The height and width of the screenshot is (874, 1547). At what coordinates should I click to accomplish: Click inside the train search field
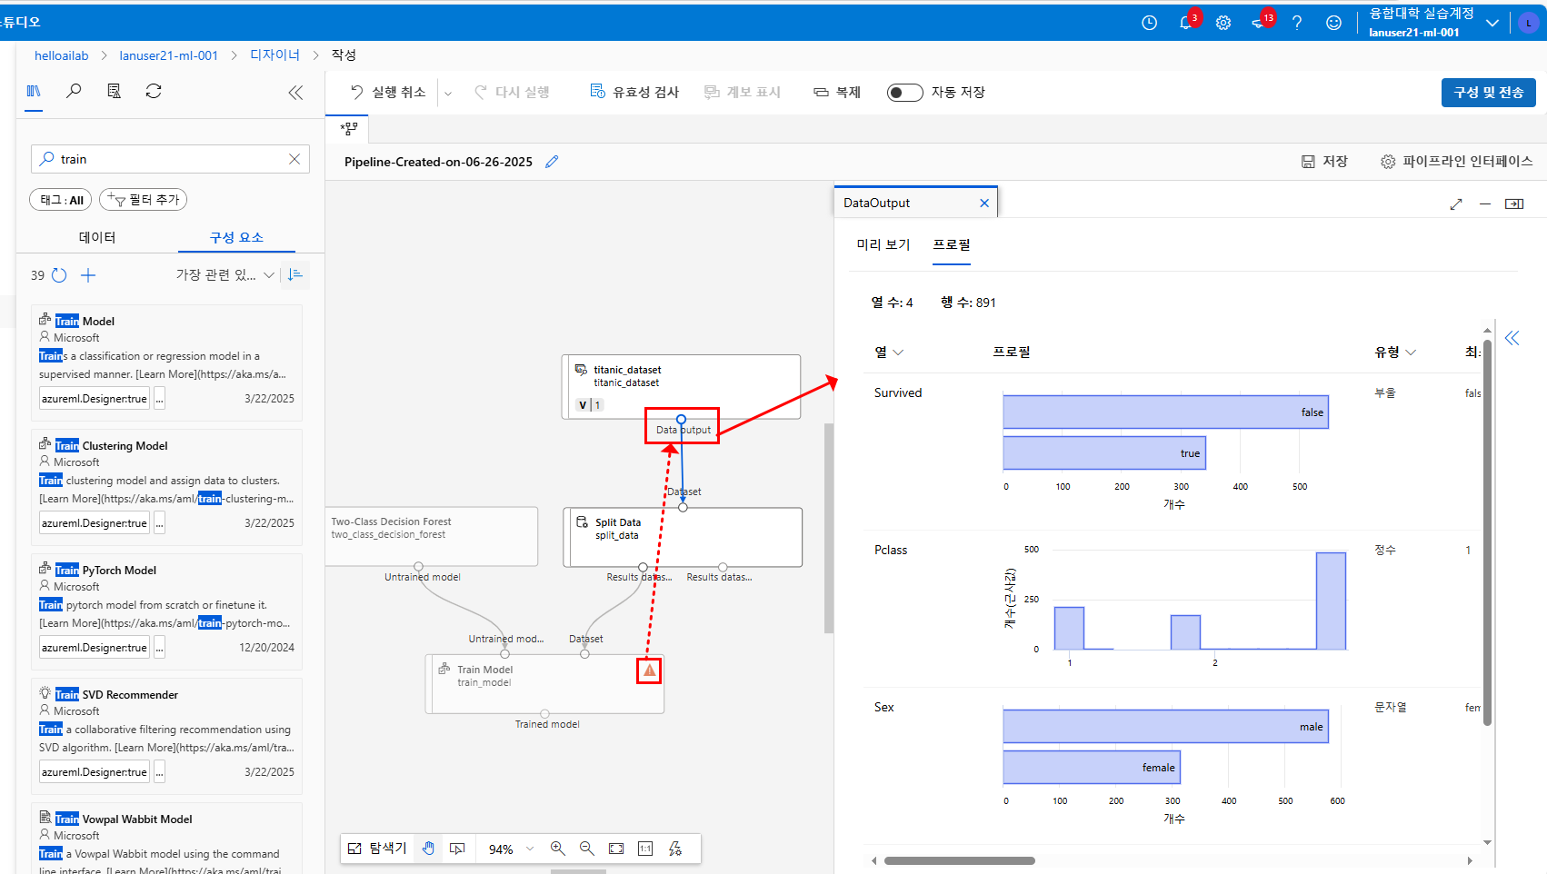click(x=170, y=159)
